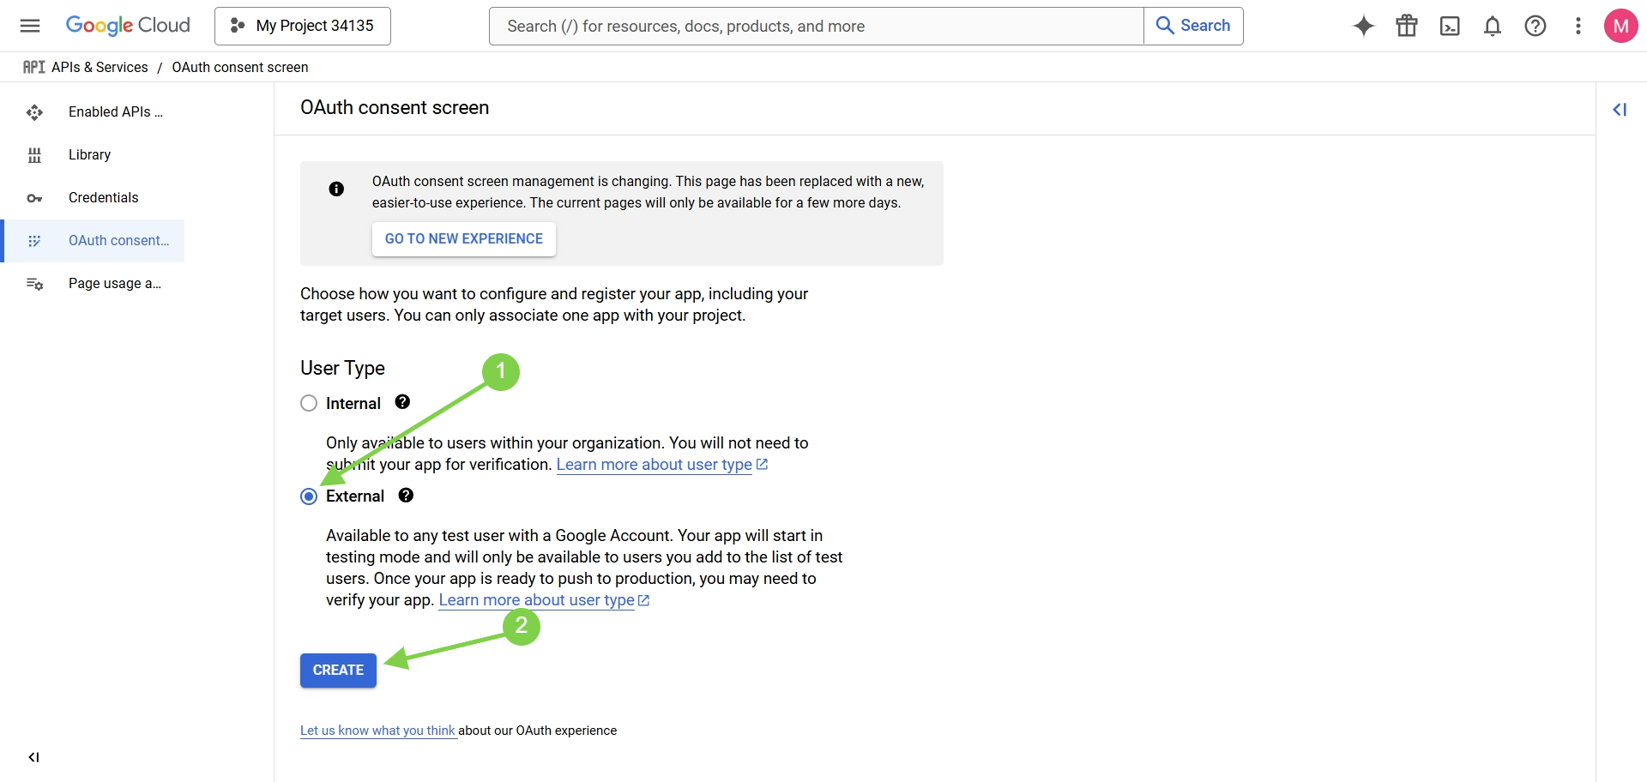Show help tooltip for Internal

tap(402, 402)
